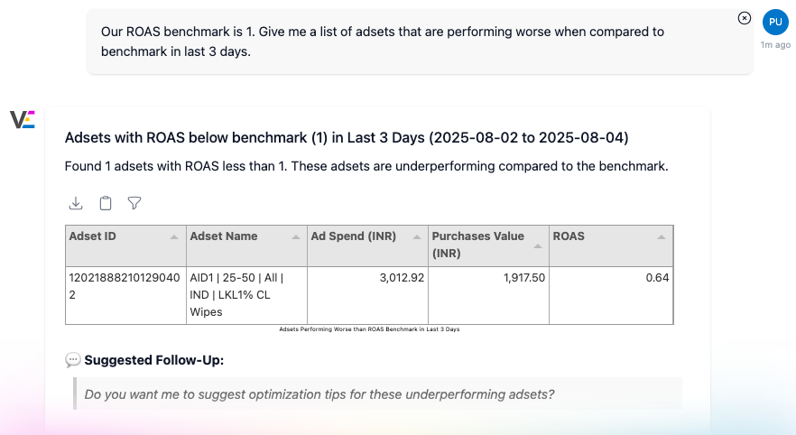Sort by the Purchases Value (INR) column arrow
796x435 pixels.
pos(538,245)
